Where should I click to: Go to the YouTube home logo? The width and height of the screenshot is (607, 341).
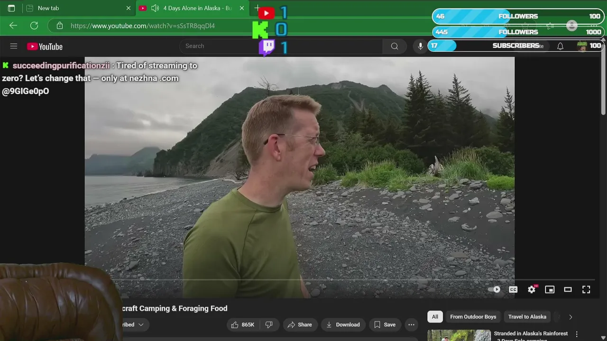(45, 46)
